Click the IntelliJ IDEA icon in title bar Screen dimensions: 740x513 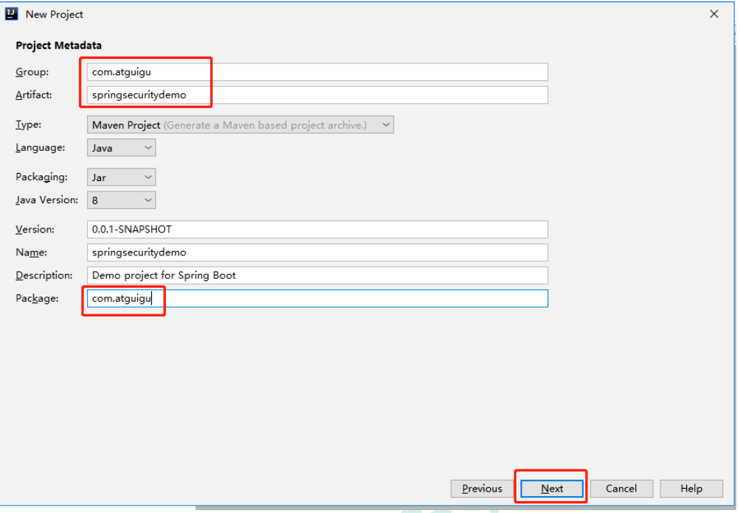pyautogui.click(x=11, y=14)
